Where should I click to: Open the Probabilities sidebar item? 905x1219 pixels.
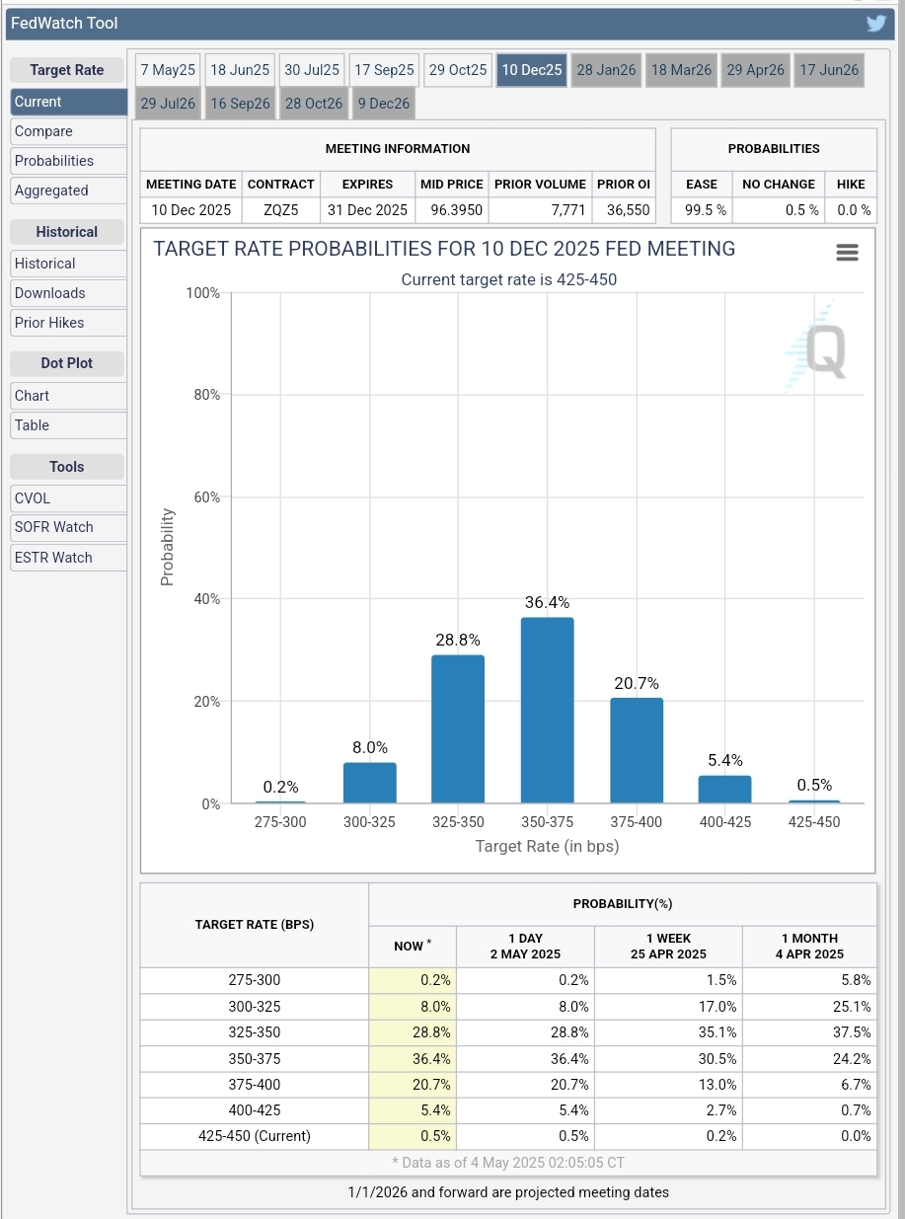pos(69,161)
